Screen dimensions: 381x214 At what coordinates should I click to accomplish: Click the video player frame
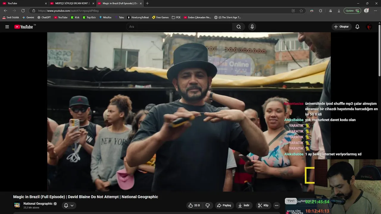189,112
